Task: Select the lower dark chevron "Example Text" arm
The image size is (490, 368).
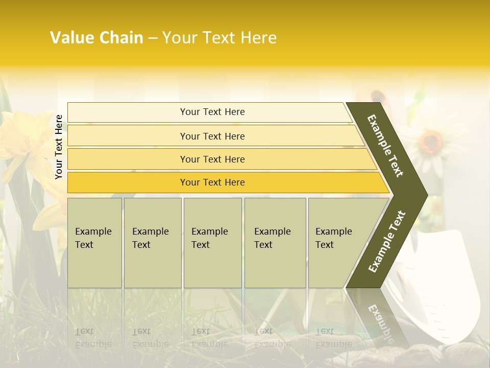Action: click(x=387, y=241)
